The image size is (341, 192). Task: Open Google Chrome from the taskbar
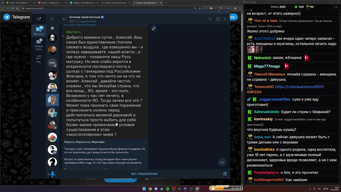tap(150, 189)
